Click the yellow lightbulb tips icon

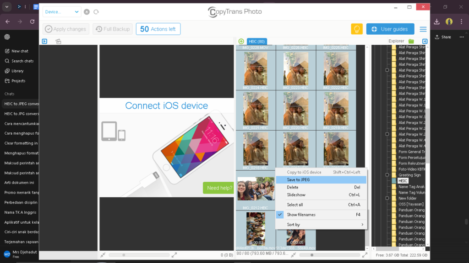357,29
